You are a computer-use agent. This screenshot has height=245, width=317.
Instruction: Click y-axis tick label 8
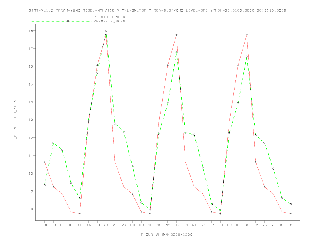click(x=32, y=209)
